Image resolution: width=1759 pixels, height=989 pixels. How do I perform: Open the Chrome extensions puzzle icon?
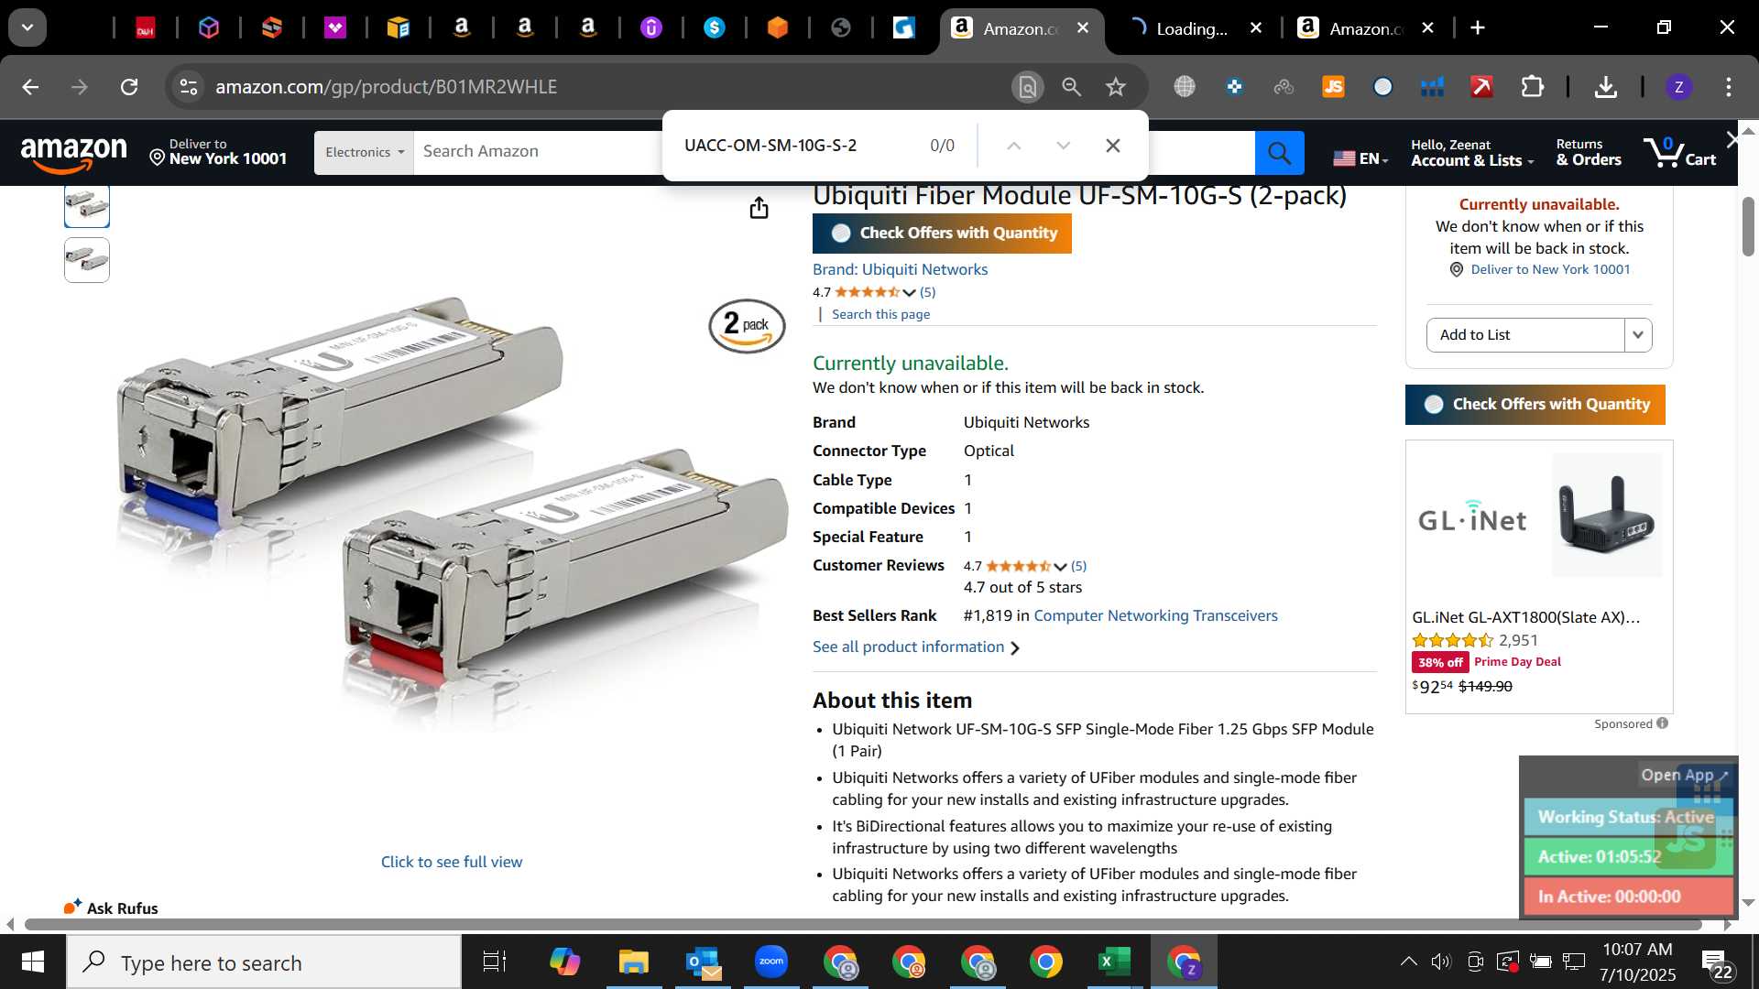[x=1532, y=87]
